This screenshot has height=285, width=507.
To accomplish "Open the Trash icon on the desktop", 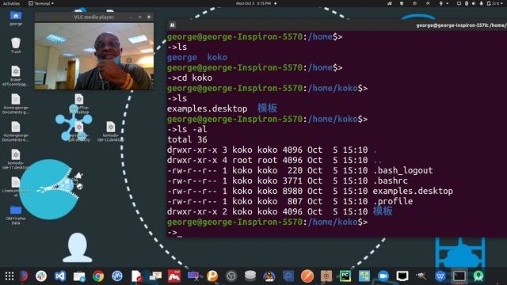I will tap(16, 45).
